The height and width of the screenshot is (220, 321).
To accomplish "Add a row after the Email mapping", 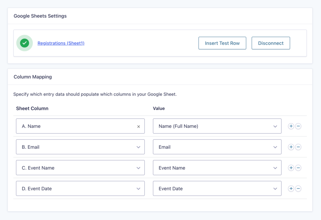I will (x=291, y=147).
